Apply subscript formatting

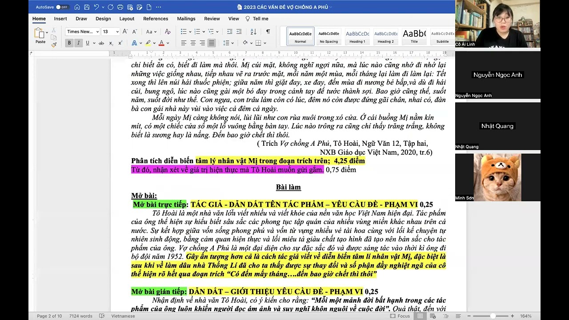[111, 43]
